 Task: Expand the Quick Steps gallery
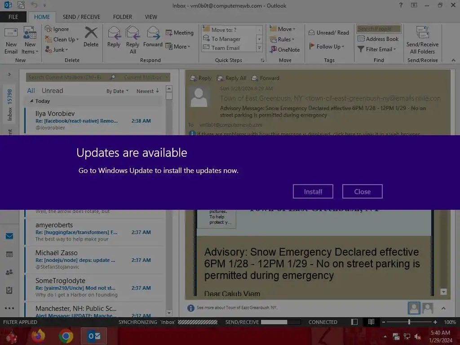259,48
